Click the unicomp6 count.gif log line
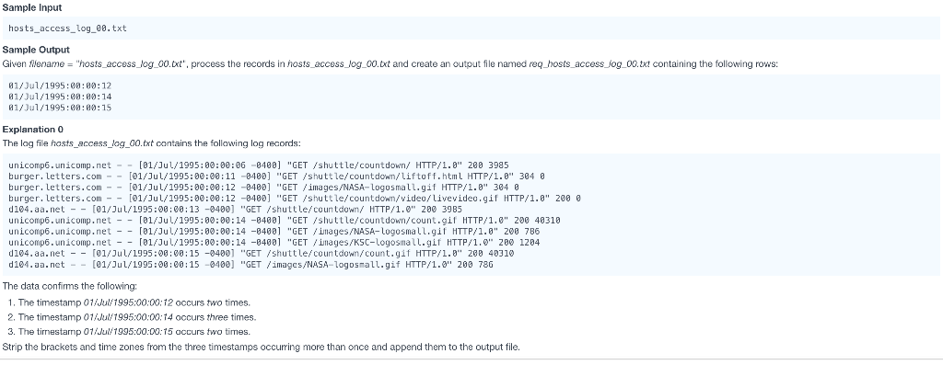This screenshot has height=365, width=943. [285, 221]
